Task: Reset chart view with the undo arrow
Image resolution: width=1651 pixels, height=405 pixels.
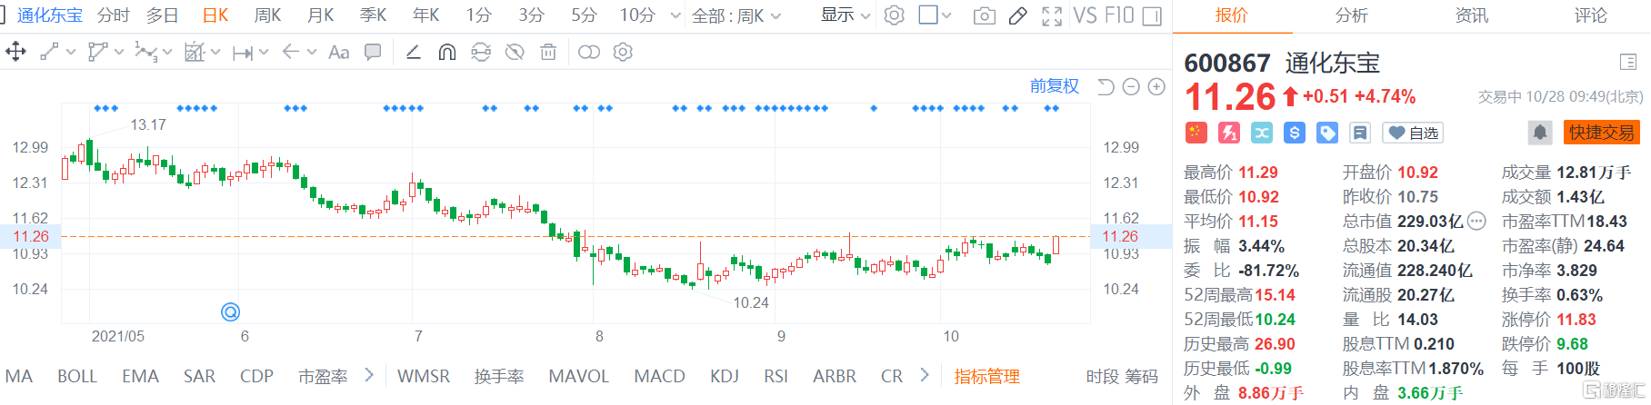Action: pyautogui.click(x=1106, y=86)
